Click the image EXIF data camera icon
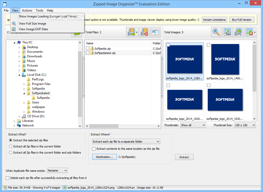This screenshot has height=192, width=263. point(227,32)
